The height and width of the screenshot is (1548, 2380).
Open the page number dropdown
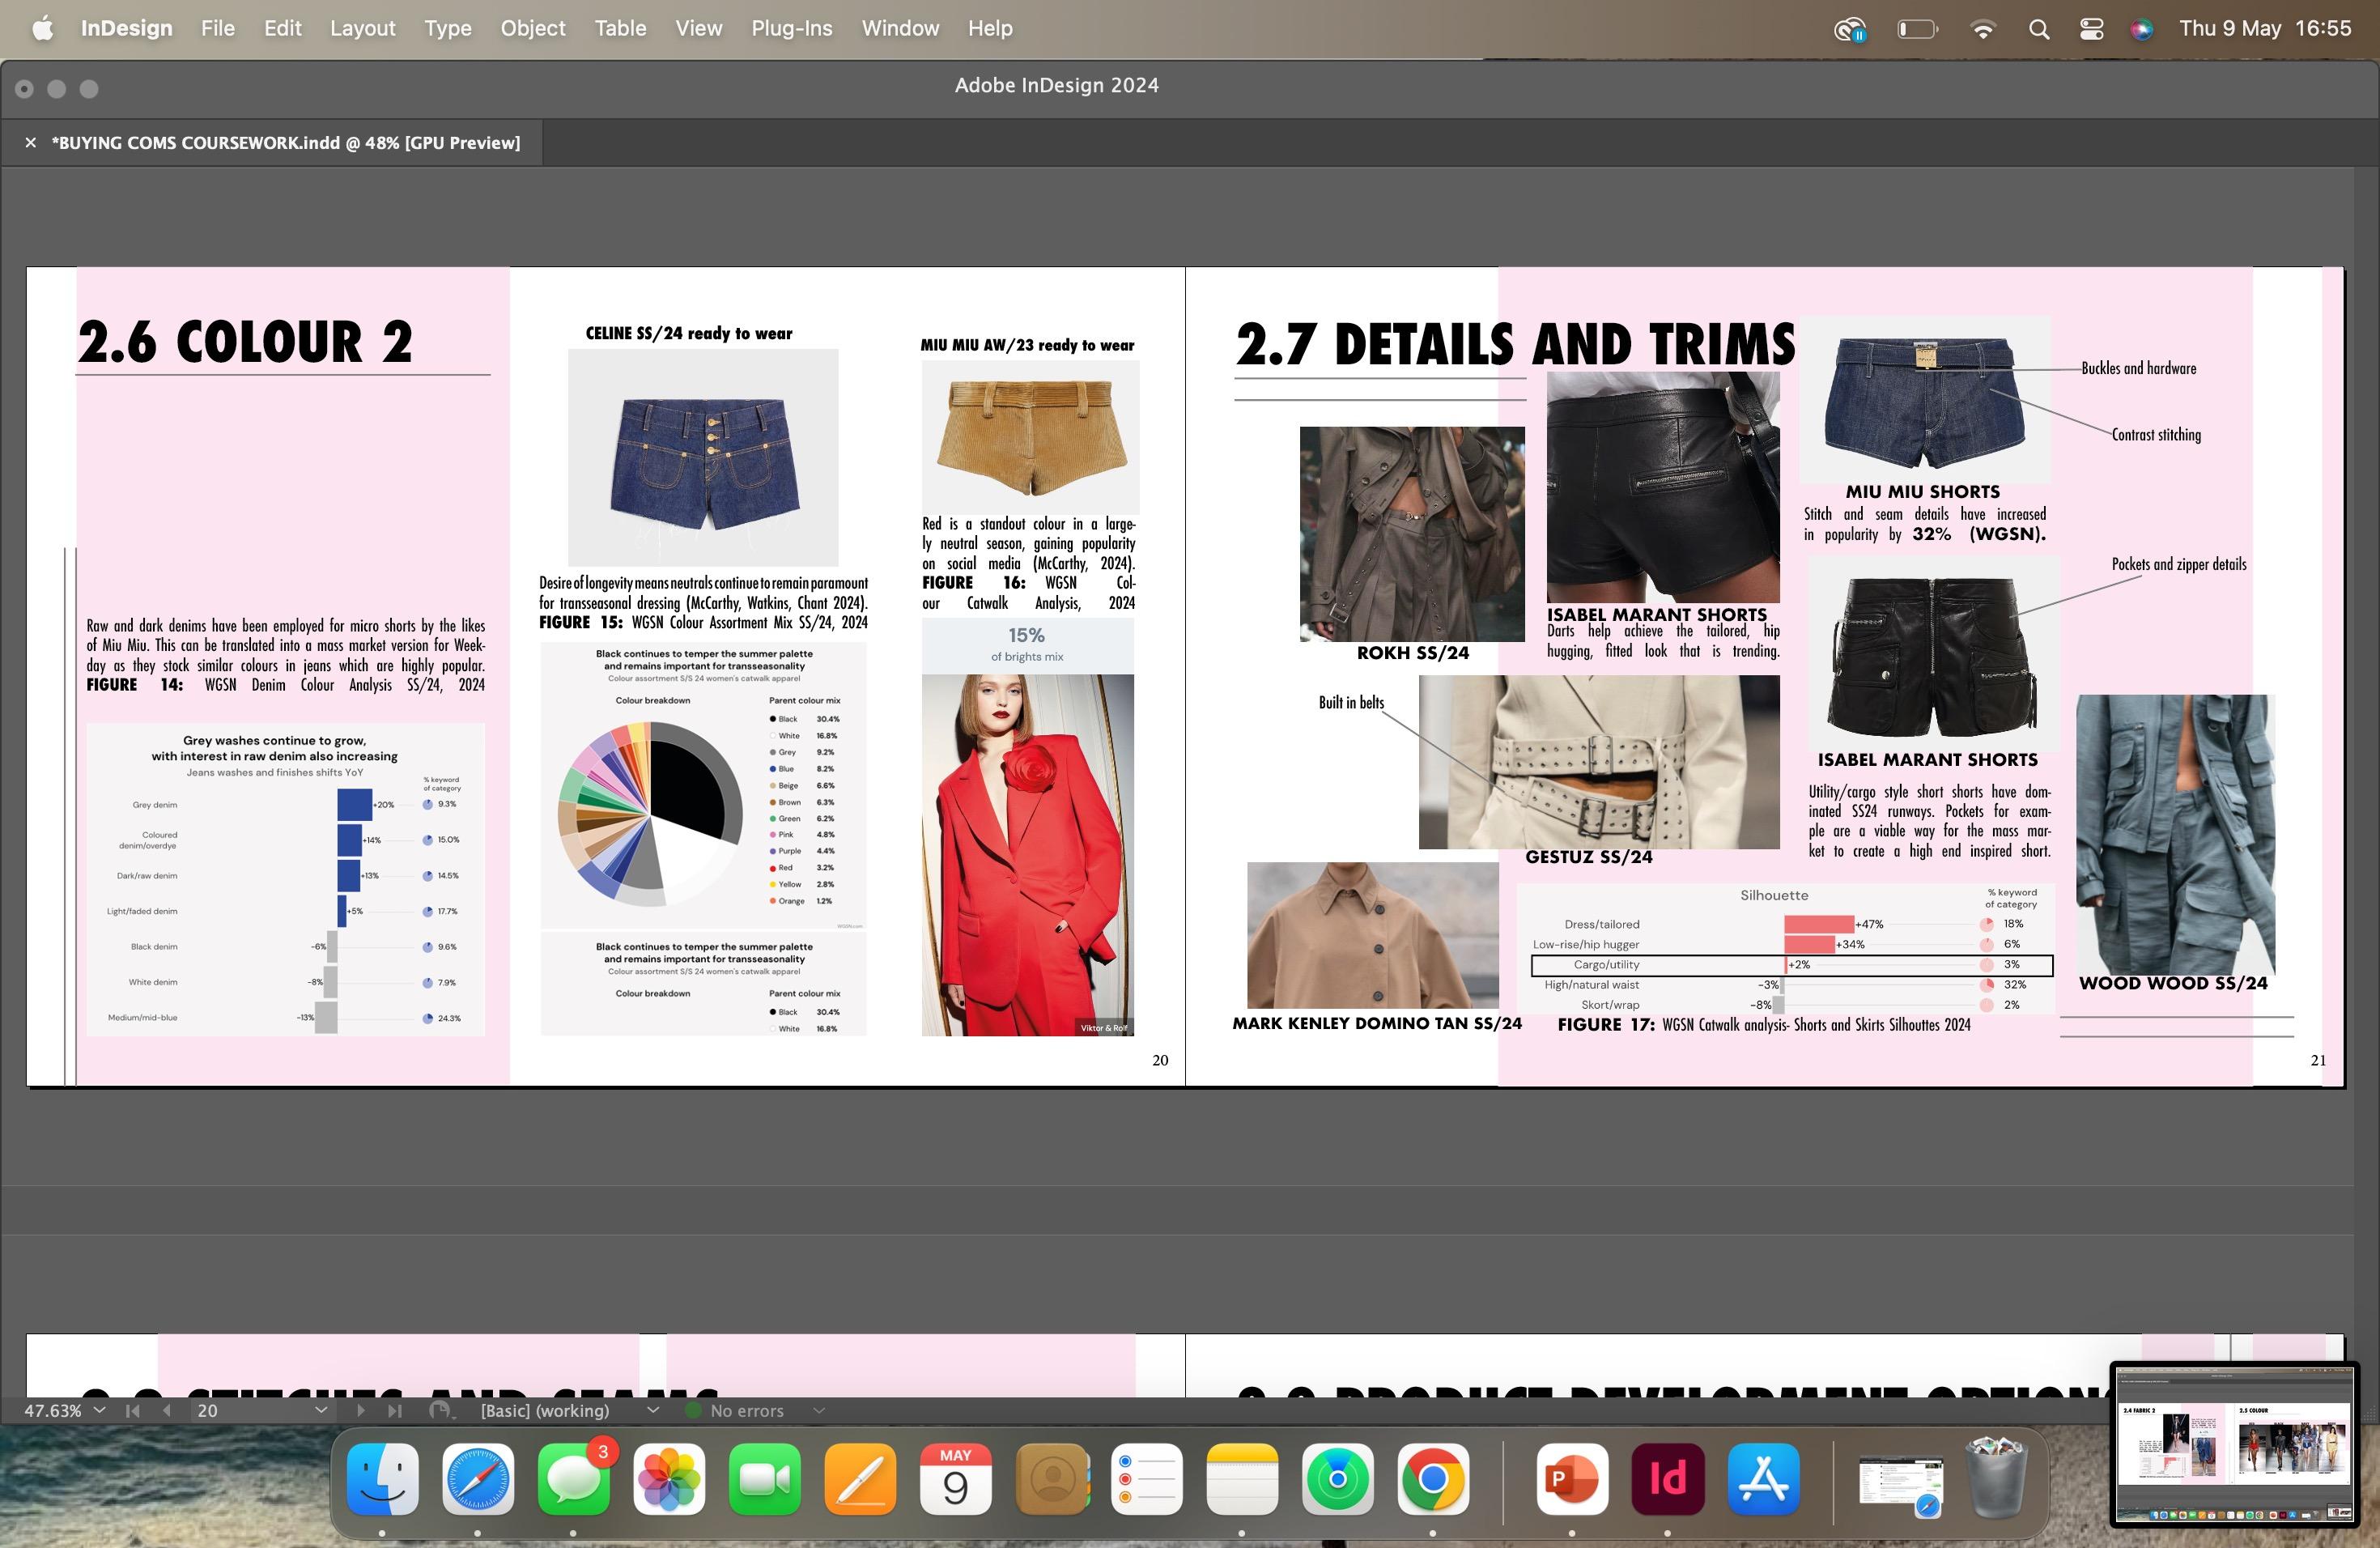[x=321, y=1410]
